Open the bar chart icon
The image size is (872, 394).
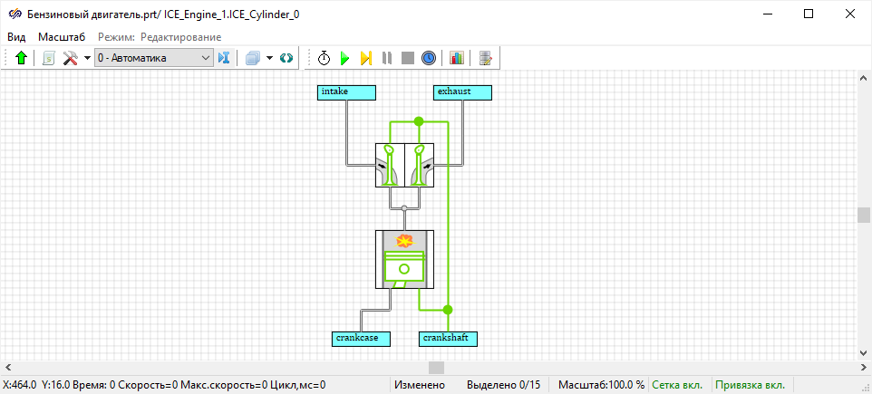[456, 58]
